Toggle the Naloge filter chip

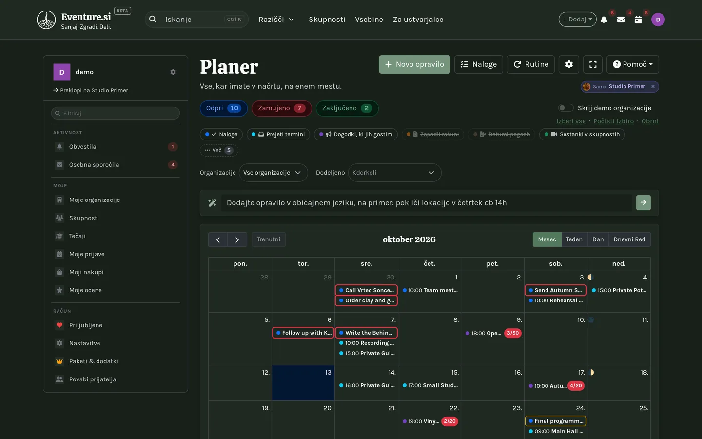click(221, 134)
